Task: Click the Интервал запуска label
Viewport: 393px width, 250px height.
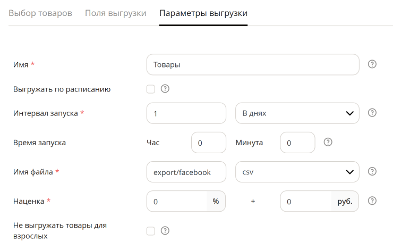Action: [x=45, y=113]
